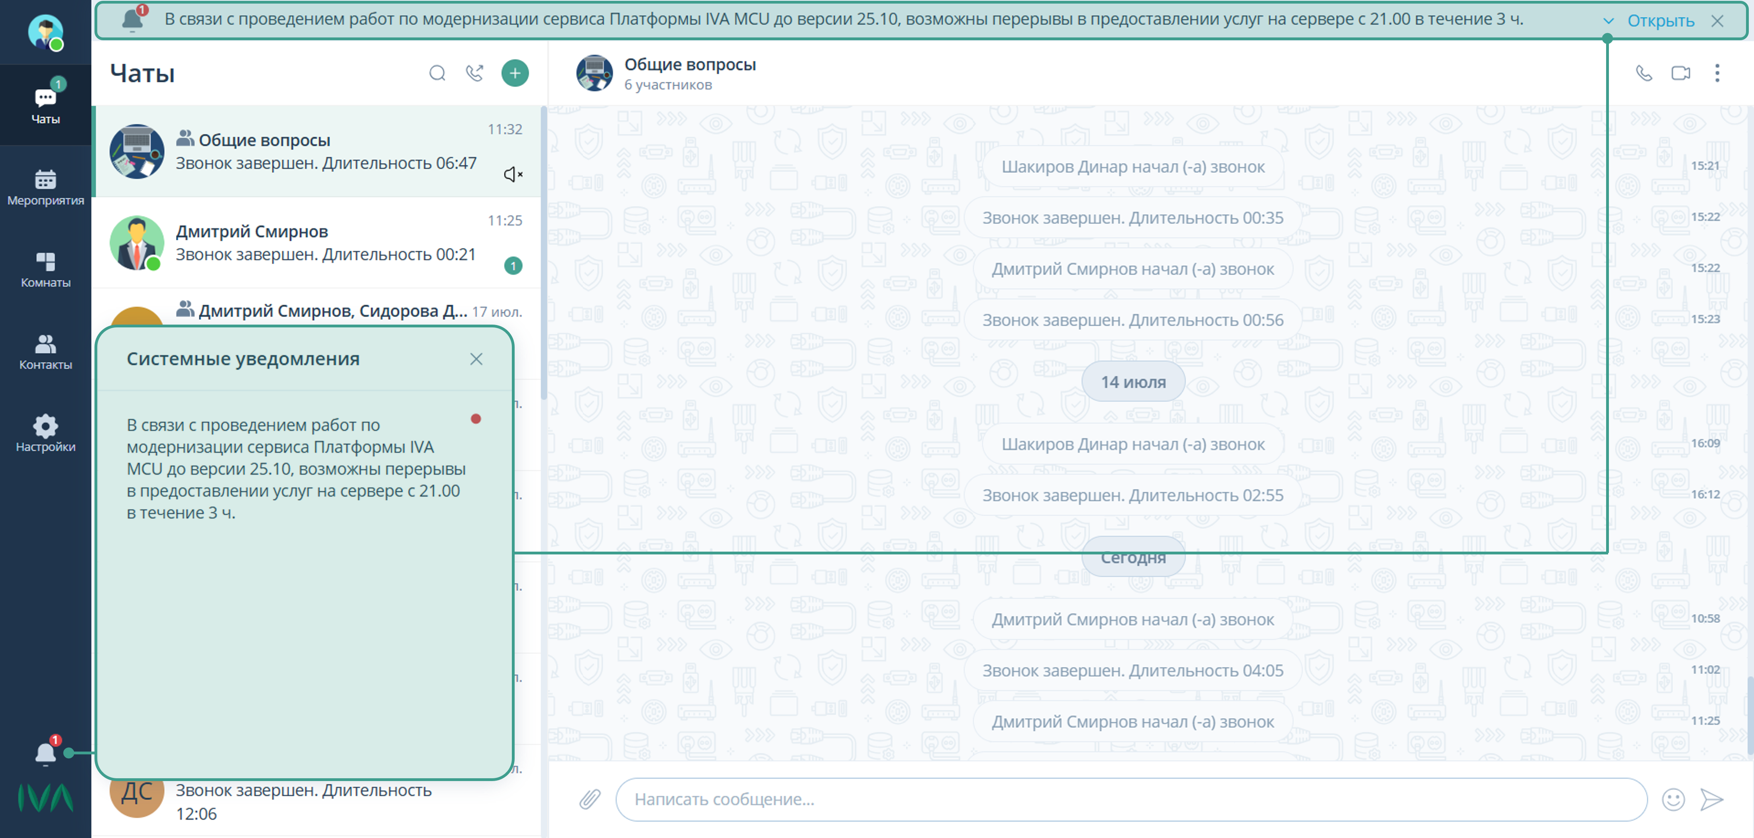Close the Системные уведомления popup

[476, 359]
